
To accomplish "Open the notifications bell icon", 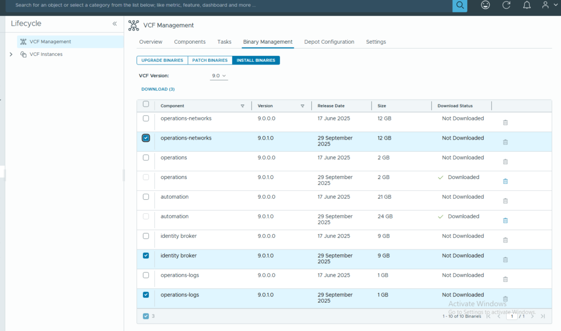I will click(x=526, y=5).
